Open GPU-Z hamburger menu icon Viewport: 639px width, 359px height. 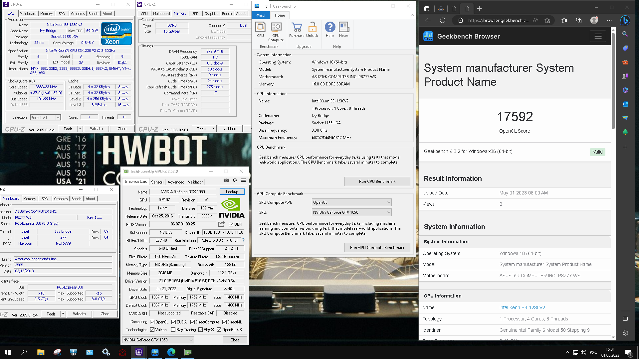[244, 180]
